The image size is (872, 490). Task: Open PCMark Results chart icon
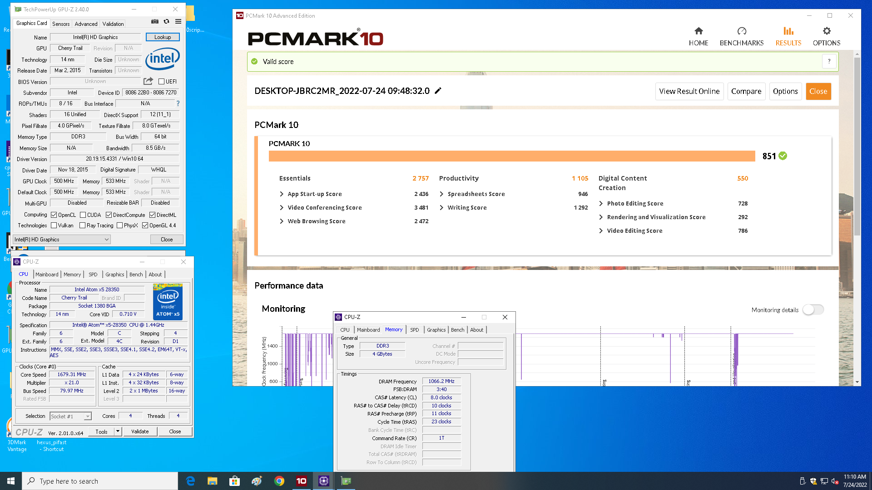(x=788, y=31)
